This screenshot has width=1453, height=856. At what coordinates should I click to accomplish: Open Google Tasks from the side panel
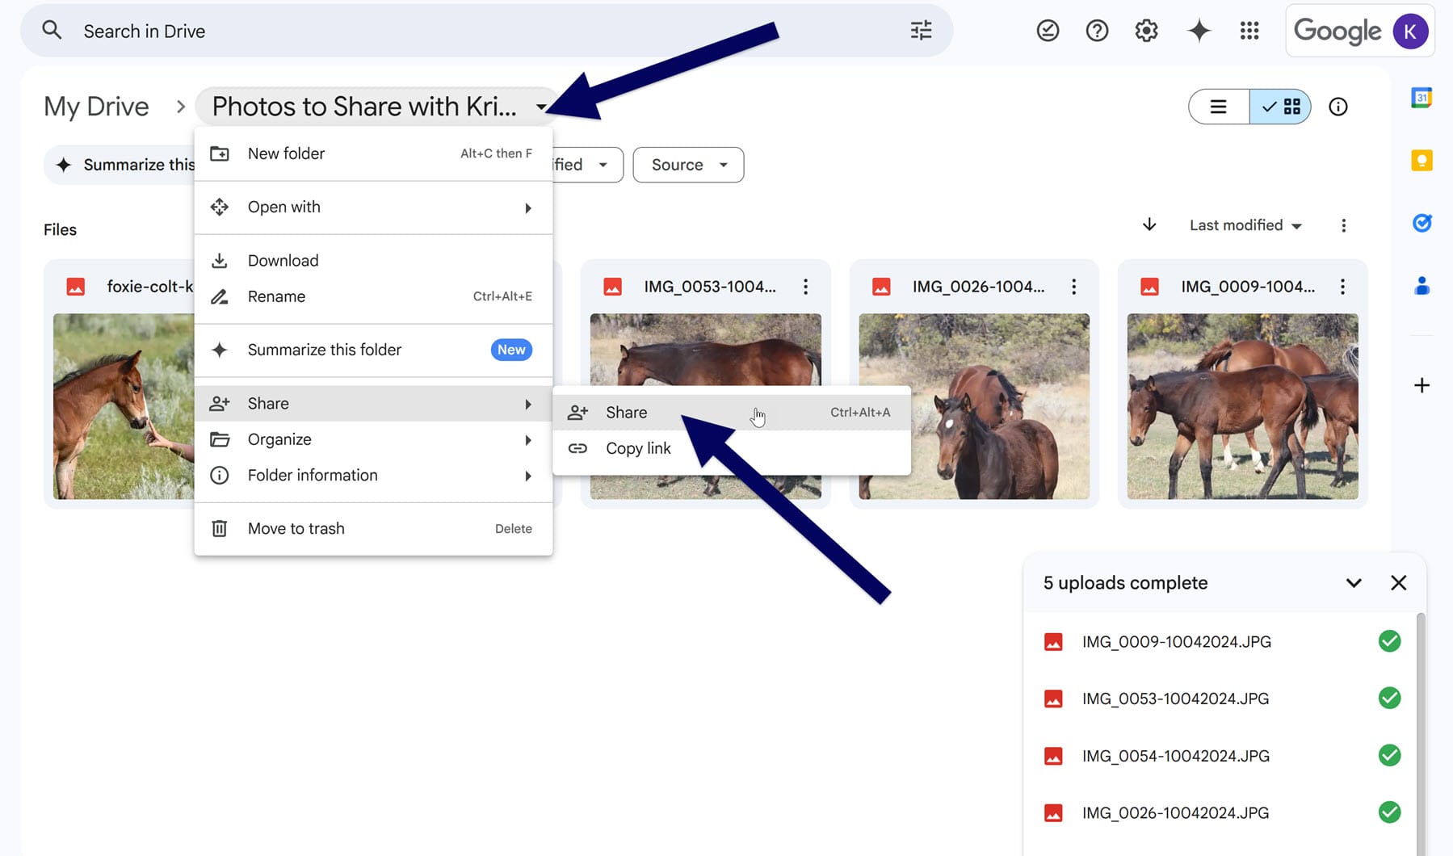point(1422,223)
